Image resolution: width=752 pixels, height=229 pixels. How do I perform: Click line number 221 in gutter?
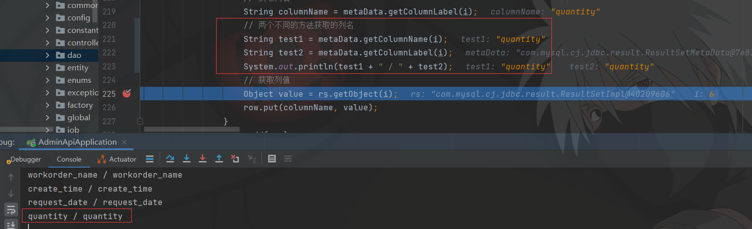pyautogui.click(x=109, y=39)
